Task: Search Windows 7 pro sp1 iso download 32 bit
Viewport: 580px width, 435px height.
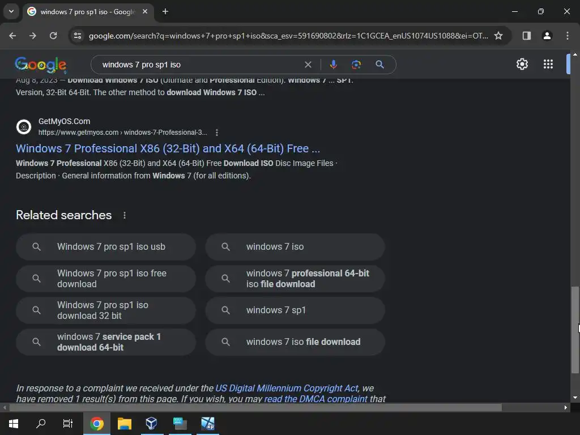Action: pyautogui.click(x=106, y=310)
